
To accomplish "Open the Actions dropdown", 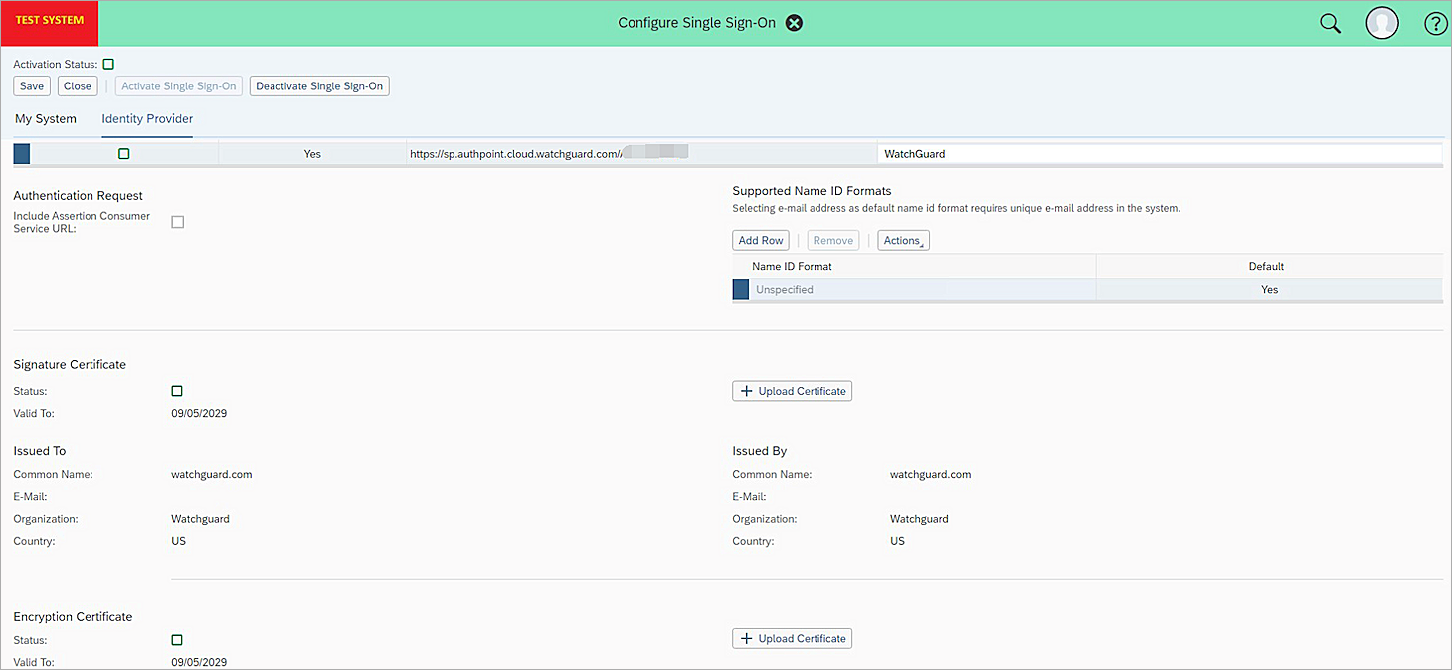I will (x=902, y=240).
